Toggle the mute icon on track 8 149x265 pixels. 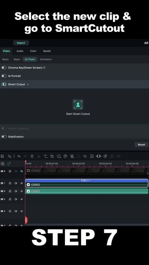[16, 171]
